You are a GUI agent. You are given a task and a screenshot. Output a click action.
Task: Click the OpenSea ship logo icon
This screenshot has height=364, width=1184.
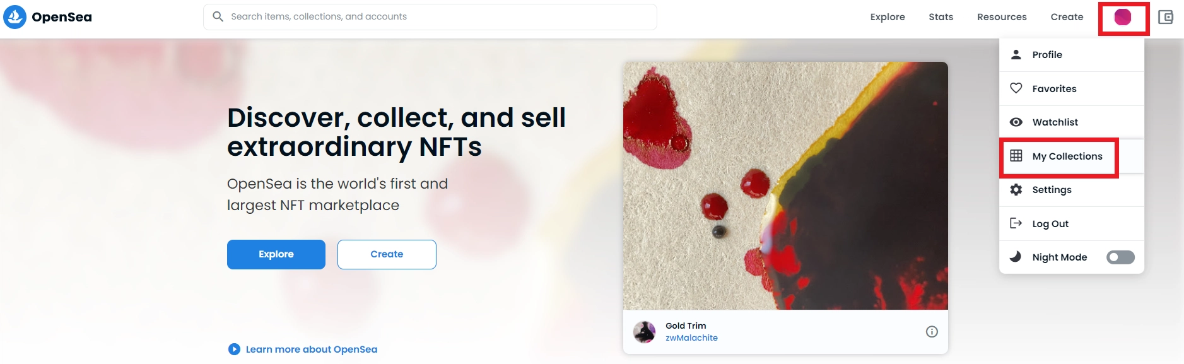tap(15, 17)
